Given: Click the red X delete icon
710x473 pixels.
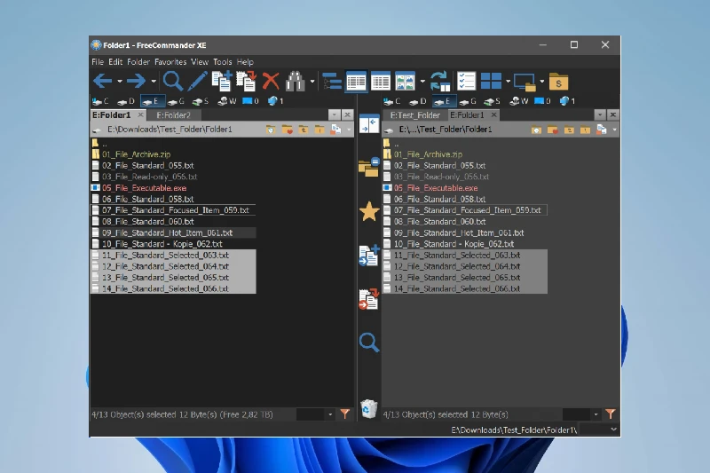Looking at the screenshot, I should click(x=271, y=81).
